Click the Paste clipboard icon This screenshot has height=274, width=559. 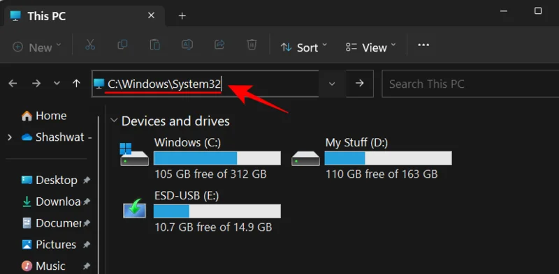tap(154, 45)
